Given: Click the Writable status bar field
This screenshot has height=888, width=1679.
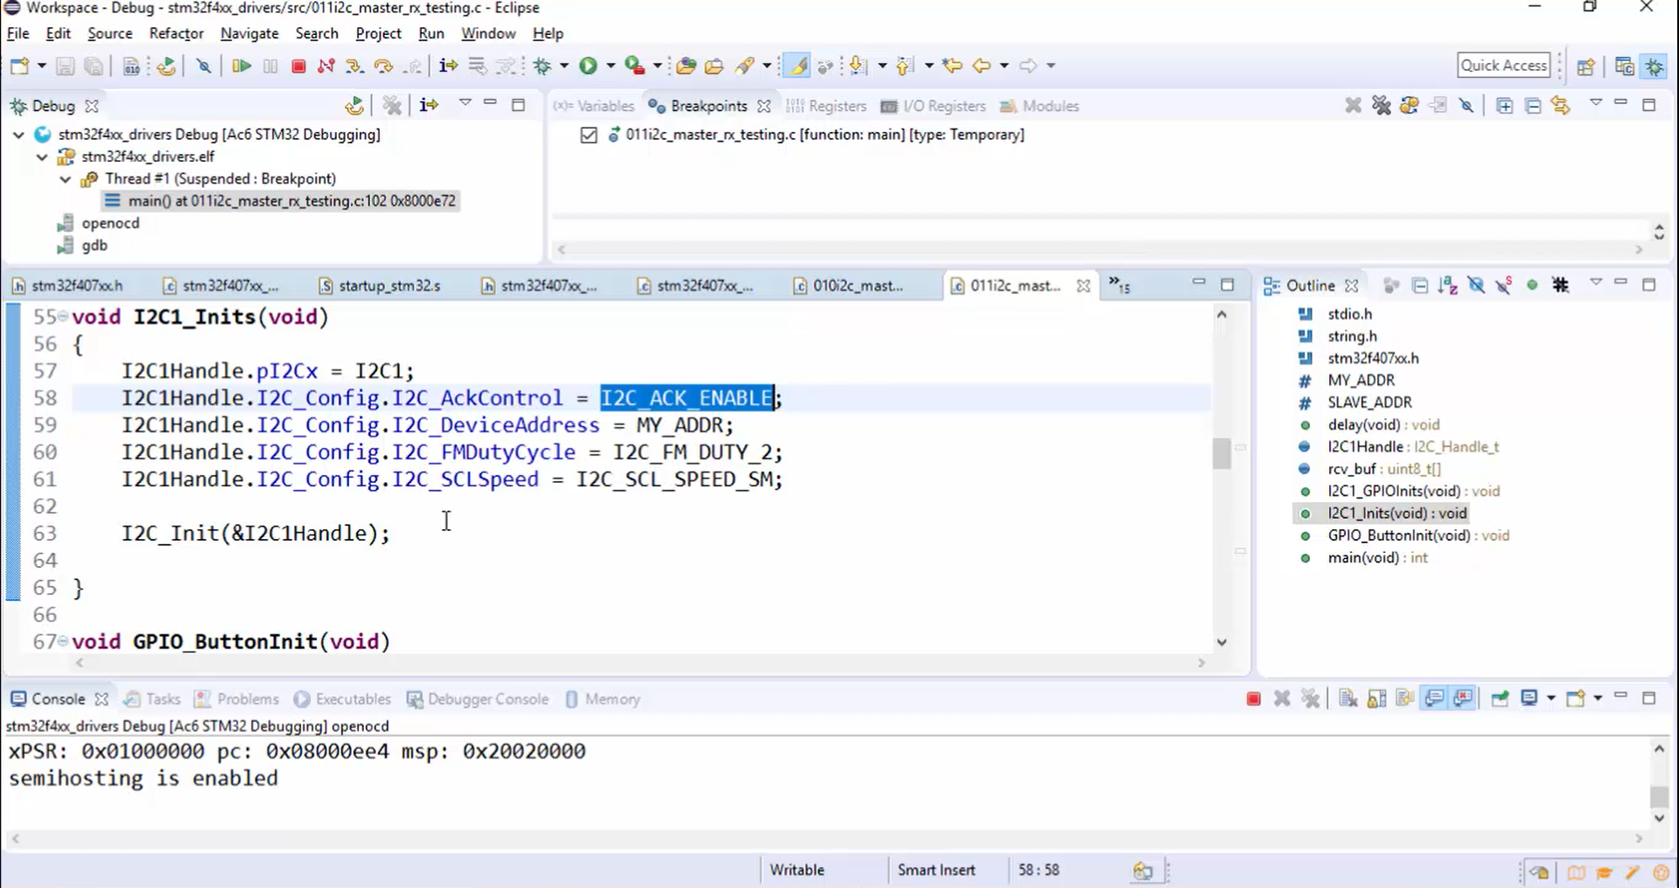Looking at the screenshot, I should pyautogui.click(x=797, y=871).
